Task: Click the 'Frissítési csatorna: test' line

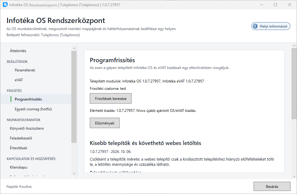Action: click(108, 88)
